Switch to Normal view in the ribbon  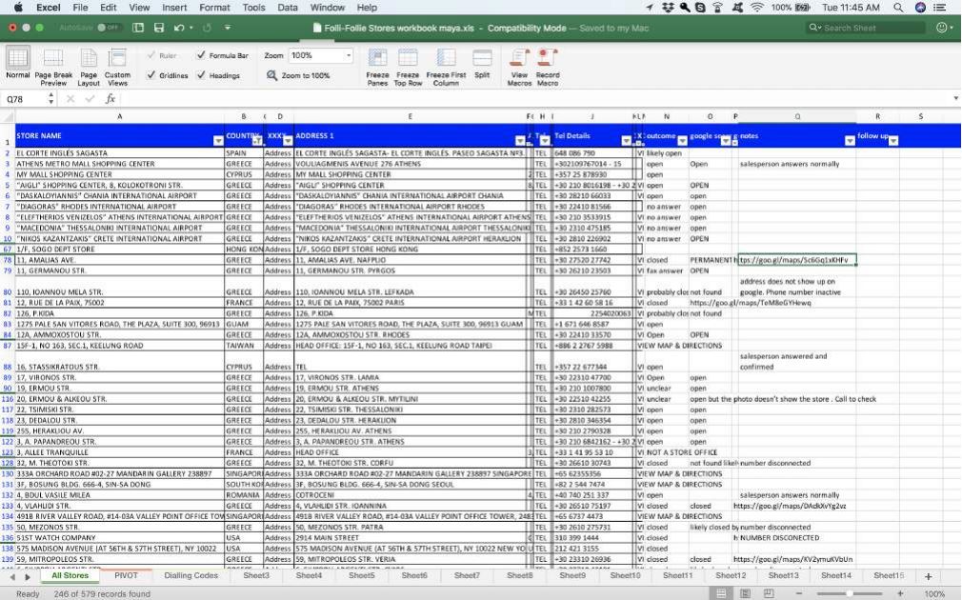point(17,65)
